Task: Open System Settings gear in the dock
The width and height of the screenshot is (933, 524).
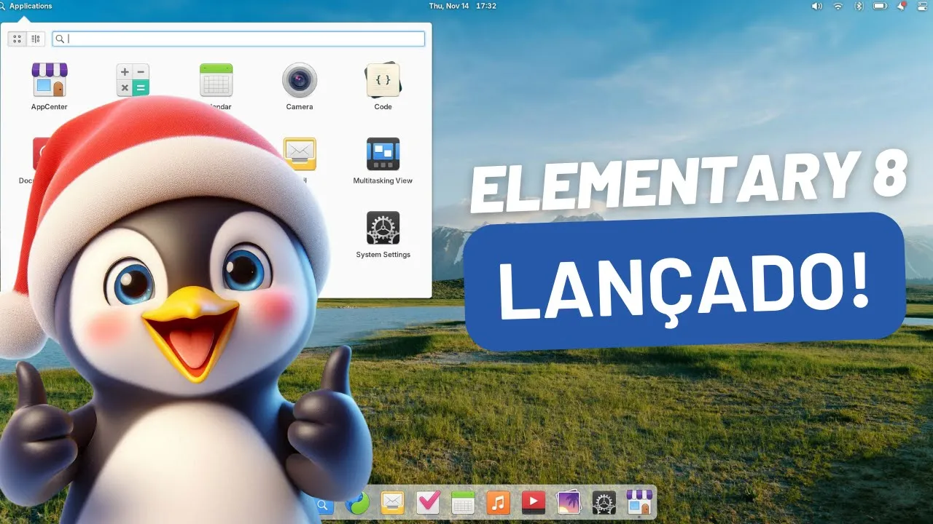Action: (x=604, y=503)
